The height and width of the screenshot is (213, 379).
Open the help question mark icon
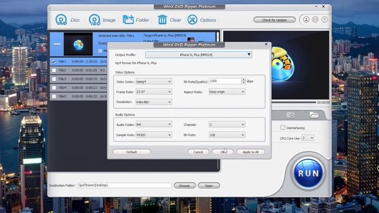pyautogui.click(x=325, y=20)
